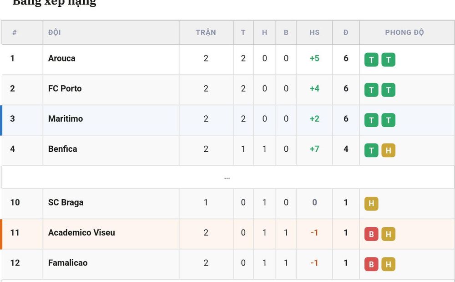Click Academico Viseu's red B form badge

coord(371,234)
